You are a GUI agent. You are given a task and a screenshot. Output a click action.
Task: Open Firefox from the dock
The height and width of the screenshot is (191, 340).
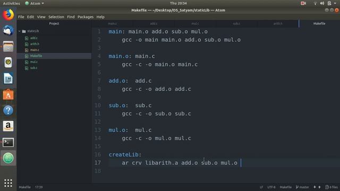tap(8, 15)
